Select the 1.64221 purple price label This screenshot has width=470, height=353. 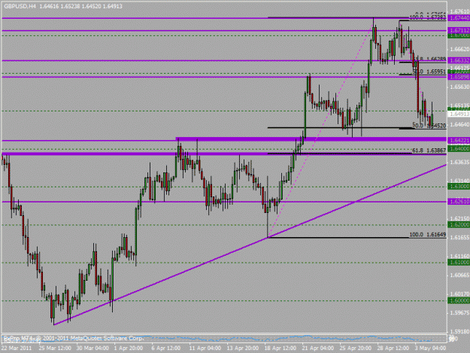click(459, 140)
